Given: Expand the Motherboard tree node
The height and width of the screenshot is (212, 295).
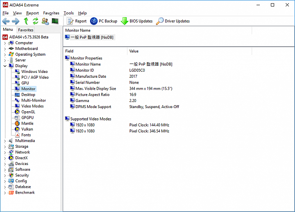Looking at the screenshot, I should [5, 49].
